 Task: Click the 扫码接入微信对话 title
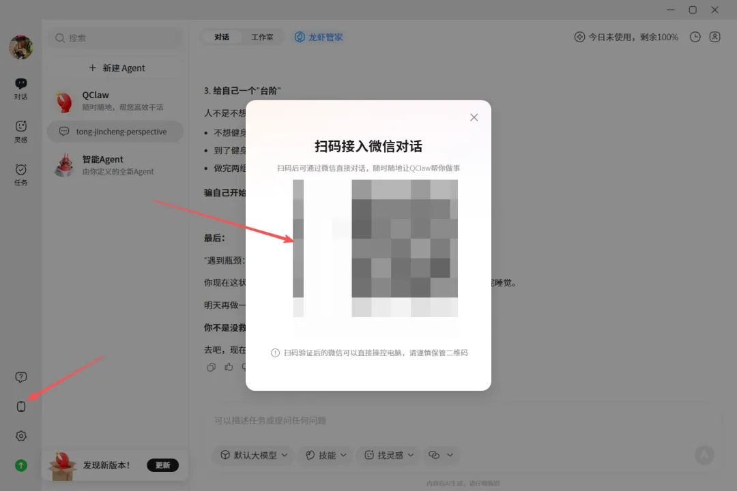pos(369,146)
